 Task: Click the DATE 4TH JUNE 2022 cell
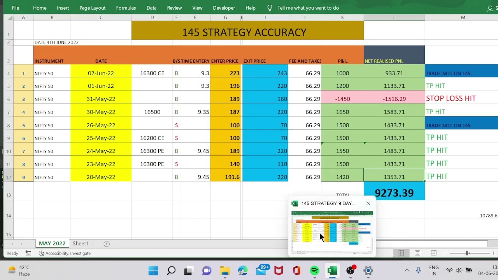click(x=56, y=42)
